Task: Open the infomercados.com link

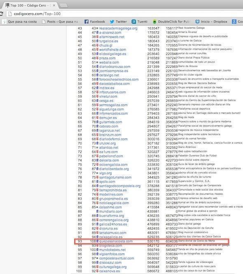Action: 114,113
